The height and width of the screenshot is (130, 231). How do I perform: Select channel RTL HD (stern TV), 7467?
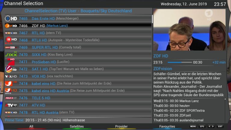(78, 33)
